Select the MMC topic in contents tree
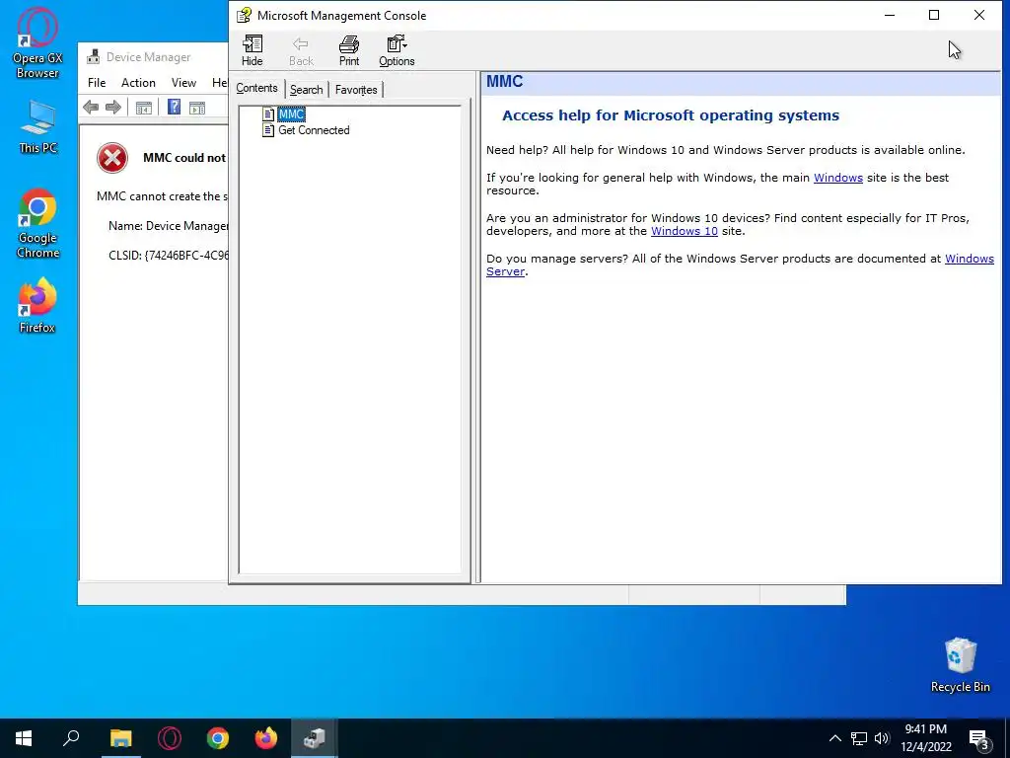Viewport: 1010px width, 758px height. click(291, 114)
